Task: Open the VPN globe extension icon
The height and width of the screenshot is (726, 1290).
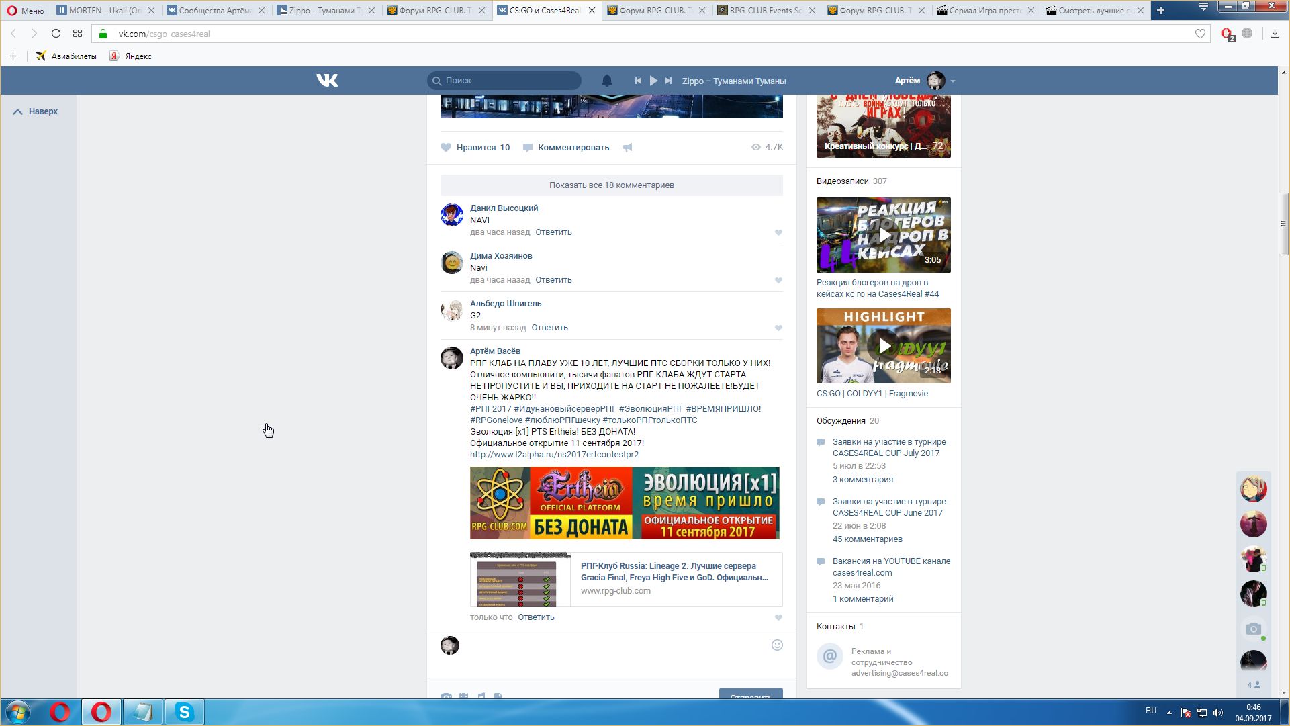Action: (x=1247, y=33)
